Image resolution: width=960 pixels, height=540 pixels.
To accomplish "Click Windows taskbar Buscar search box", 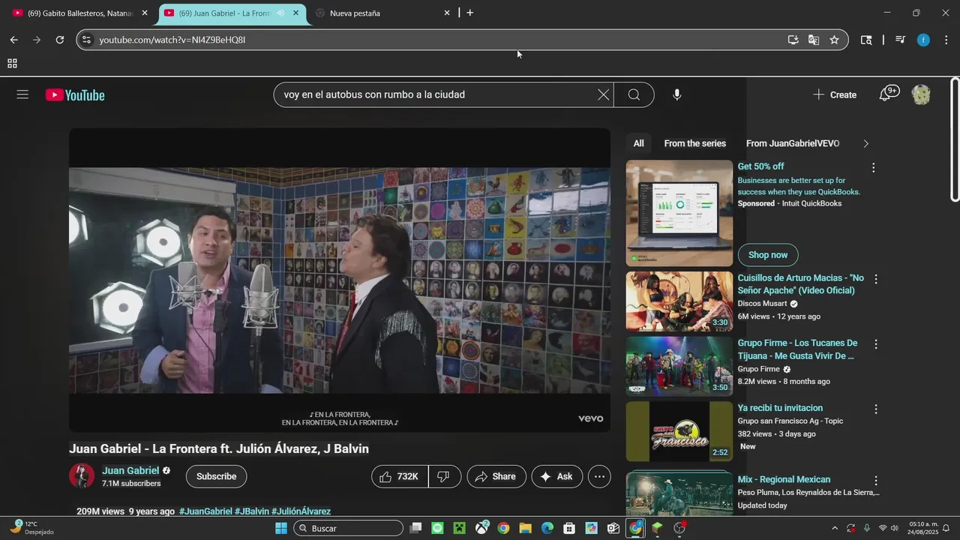I will click(349, 528).
